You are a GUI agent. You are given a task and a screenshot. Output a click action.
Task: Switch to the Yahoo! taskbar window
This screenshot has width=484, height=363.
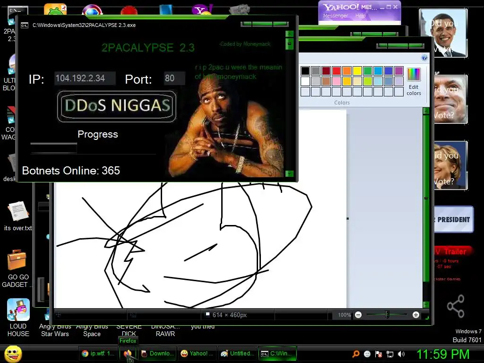(x=197, y=354)
